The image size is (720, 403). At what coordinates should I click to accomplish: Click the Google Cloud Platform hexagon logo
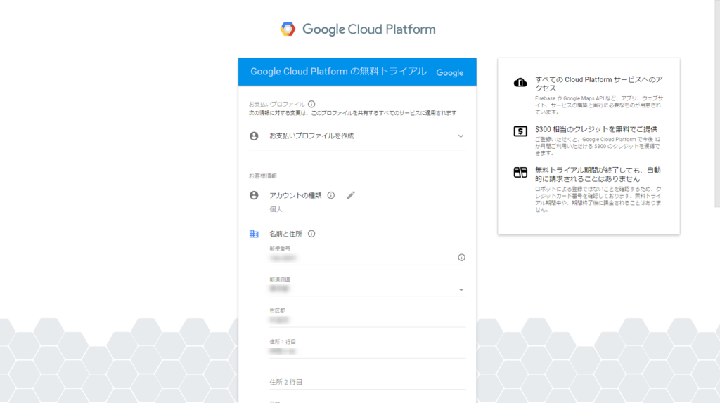tap(288, 29)
